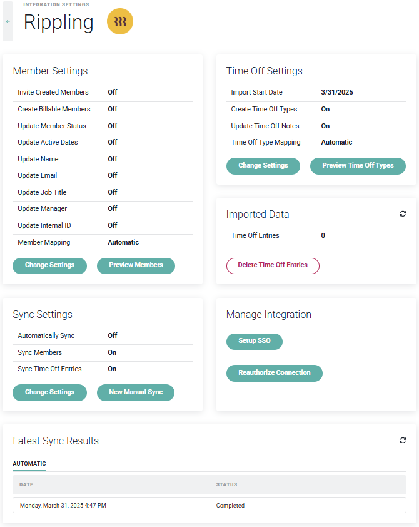Click the Rippling logo badge
The width and height of the screenshot is (419, 527).
pos(120,21)
